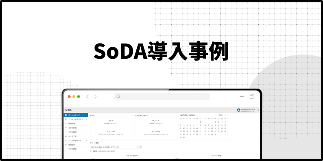Viewport: 323px width, 161px height.
Task: Click the red close dot on browser
Action: point(69,97)
